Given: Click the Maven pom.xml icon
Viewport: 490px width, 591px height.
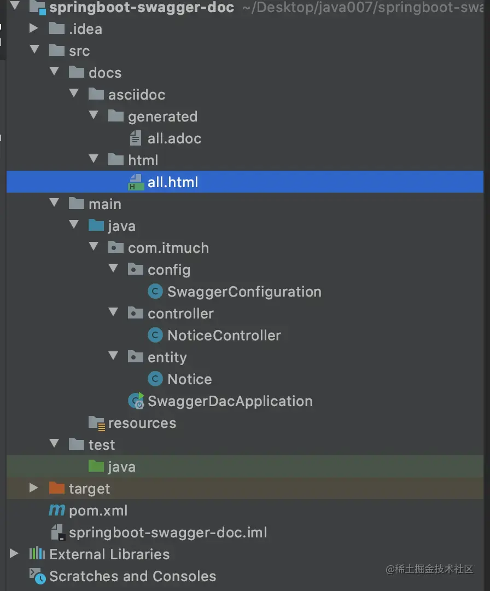Looking at the screenshot, I should click(57, 511).
